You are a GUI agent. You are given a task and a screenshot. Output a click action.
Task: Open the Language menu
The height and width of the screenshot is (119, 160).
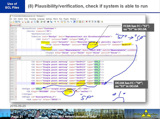(x=41, y=19)
